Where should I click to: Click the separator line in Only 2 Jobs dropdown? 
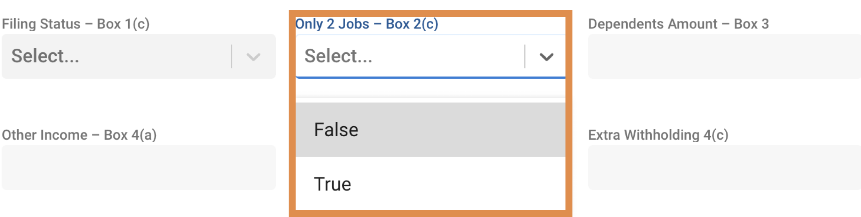click(525, 56)
